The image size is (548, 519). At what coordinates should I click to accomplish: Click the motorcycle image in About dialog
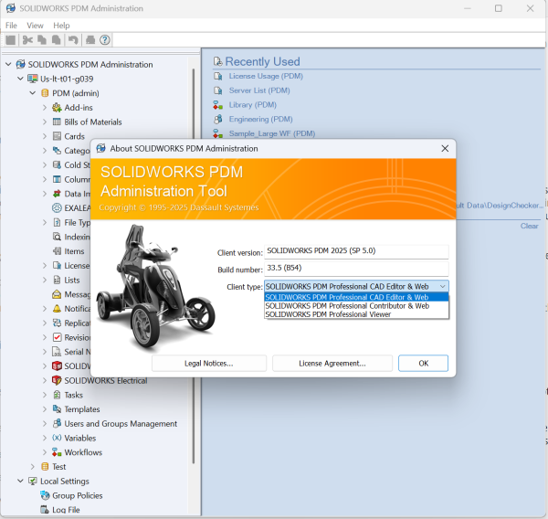click(x=155, y=287)
